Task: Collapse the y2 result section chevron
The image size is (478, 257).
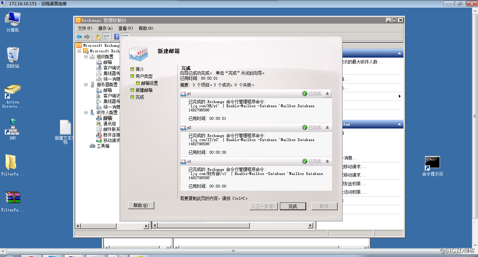Action: click(327, 127)
